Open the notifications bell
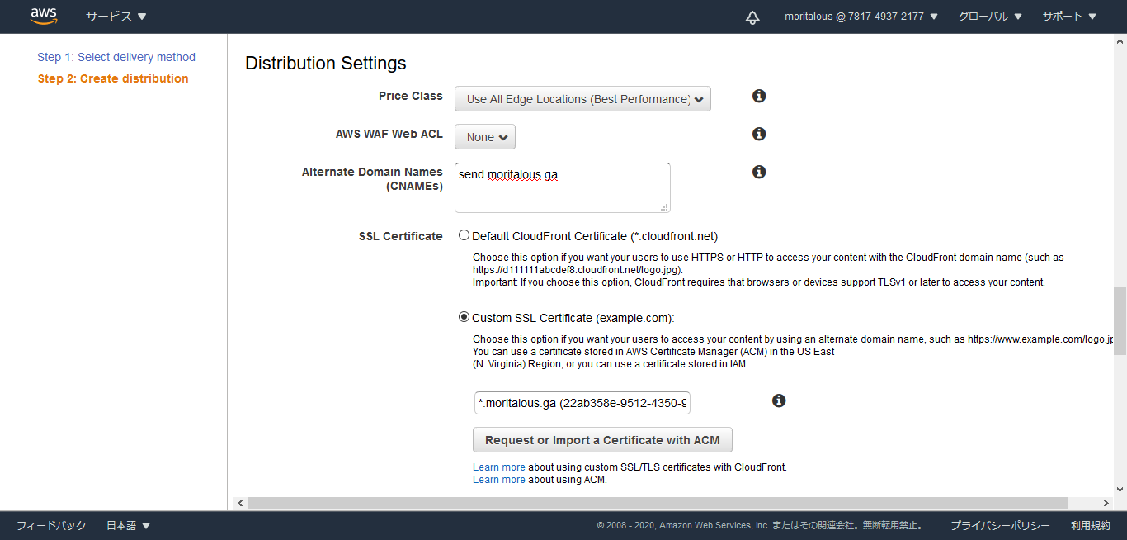 coord(752,17)
